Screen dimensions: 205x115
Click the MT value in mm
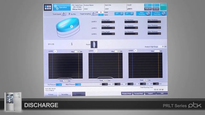click(x=156, y=84)
